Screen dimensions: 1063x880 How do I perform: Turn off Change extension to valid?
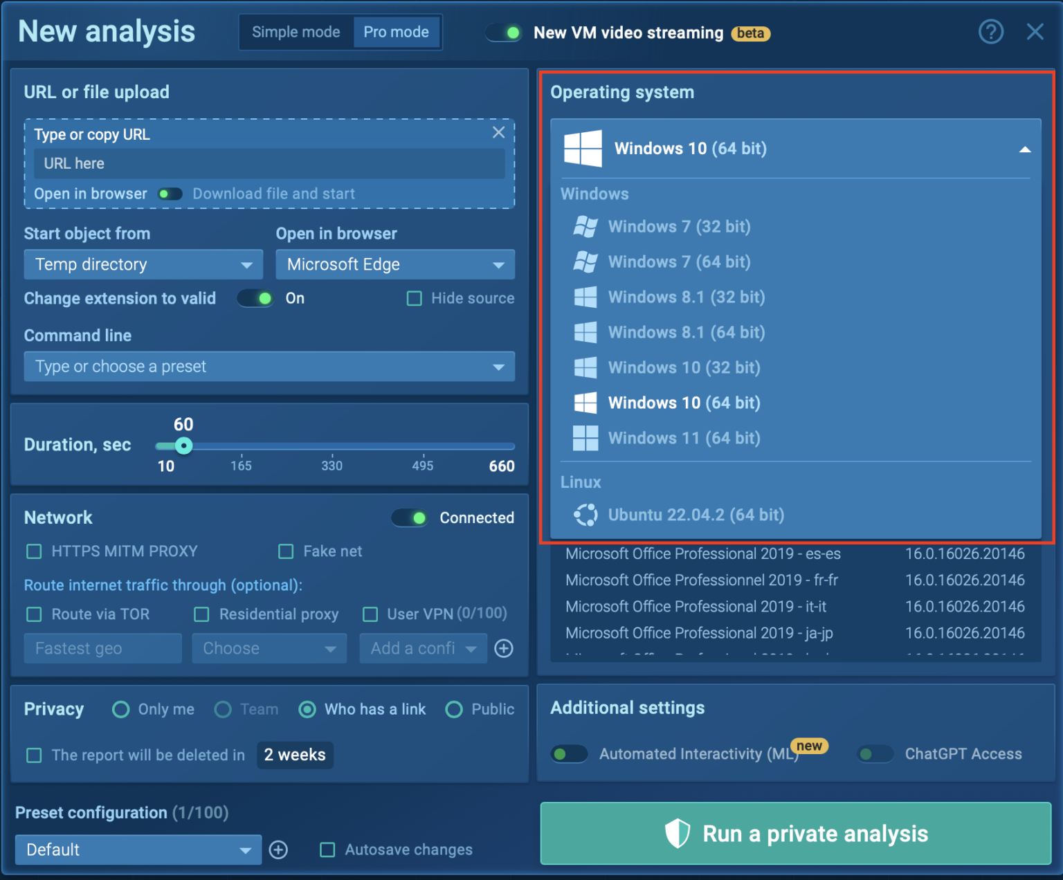(x=255, y=298)
